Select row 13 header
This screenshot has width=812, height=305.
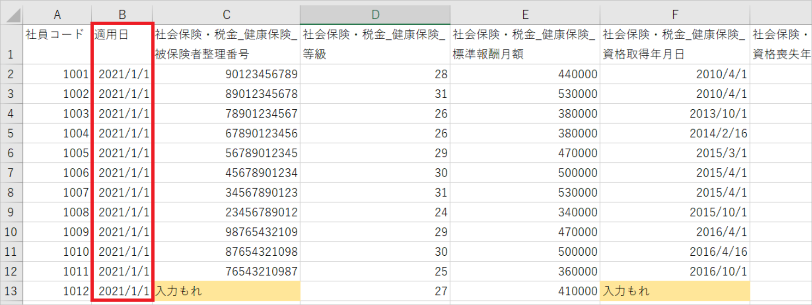[11, 291]
